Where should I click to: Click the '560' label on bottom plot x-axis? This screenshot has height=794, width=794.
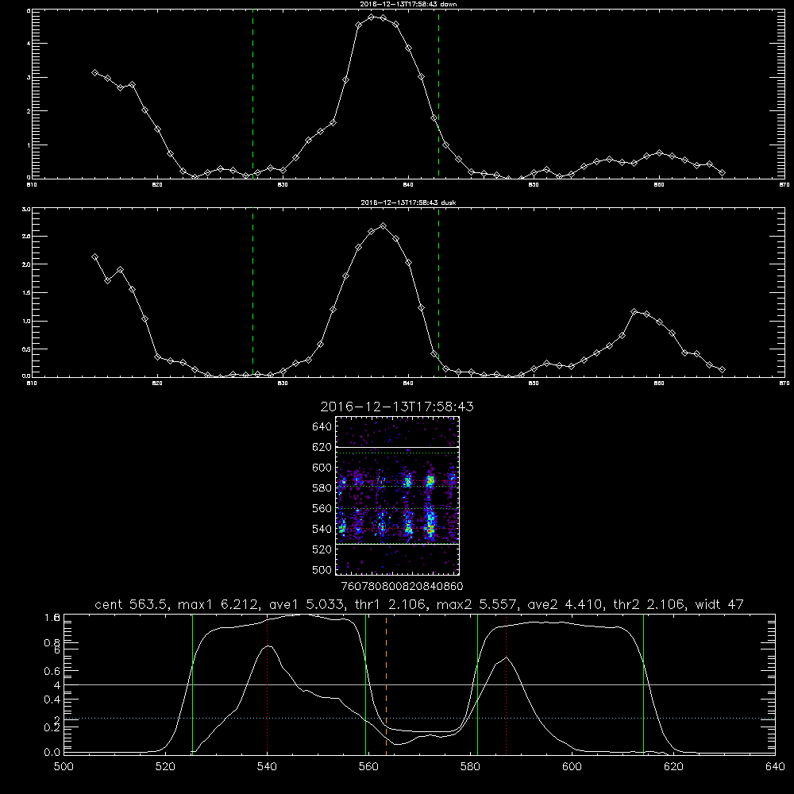click(x=368, y=767)
